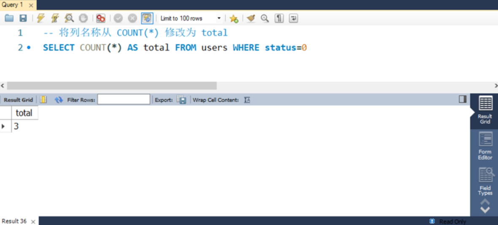Execute the query with the lightning bolt
This screenshot has height=225, width=498.
(41, 19)
